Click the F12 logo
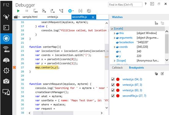This screenshot has width=169, height=115. click(x=6, y=5)
